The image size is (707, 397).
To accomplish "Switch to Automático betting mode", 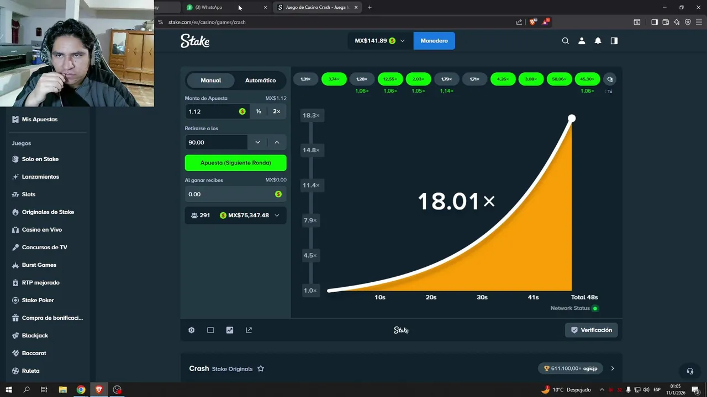I will click(260, 81).
